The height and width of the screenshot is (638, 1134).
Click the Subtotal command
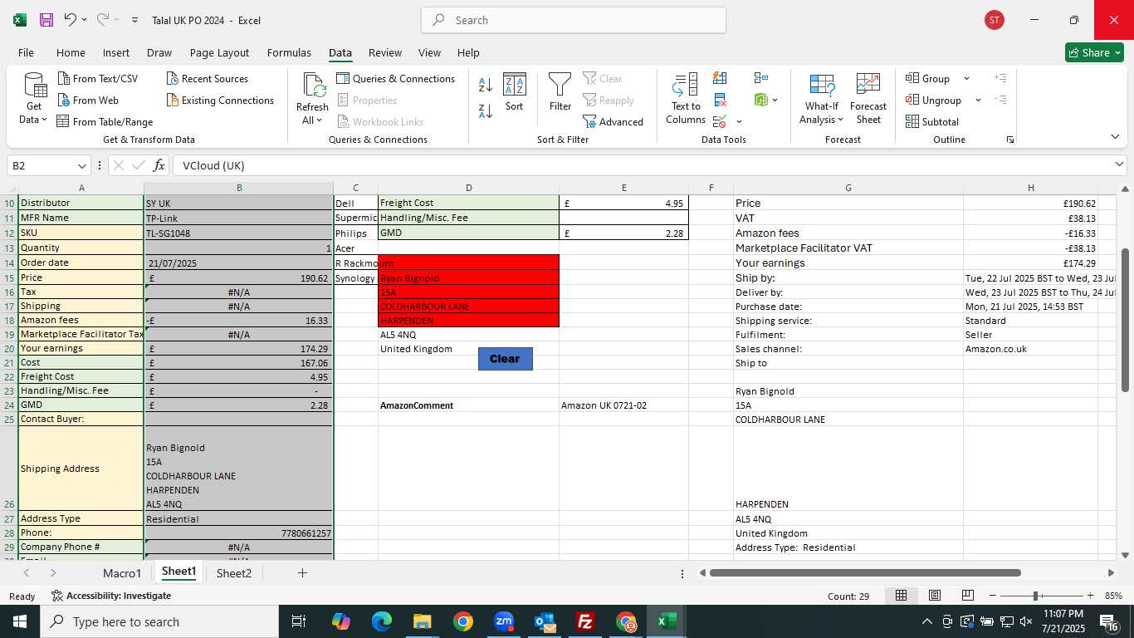(x=932, y=122)
